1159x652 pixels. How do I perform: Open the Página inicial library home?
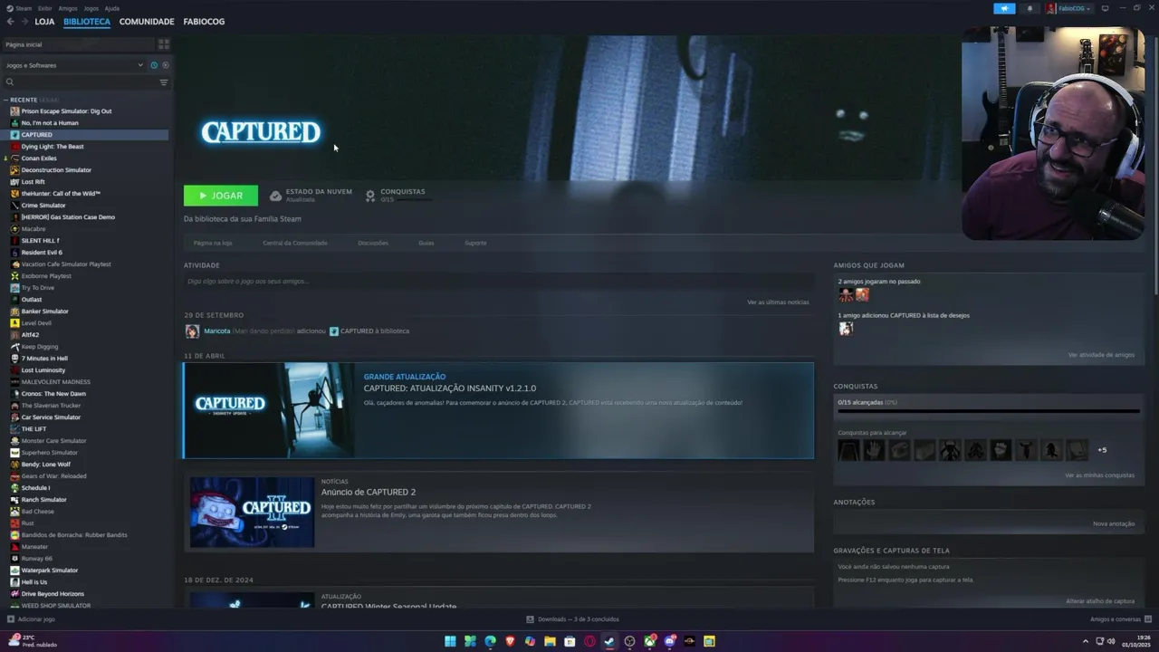tap(80, 44)
